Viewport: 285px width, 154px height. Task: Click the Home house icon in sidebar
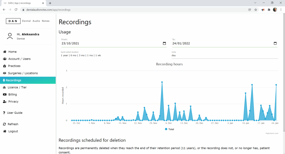click(x=5, y=52)
